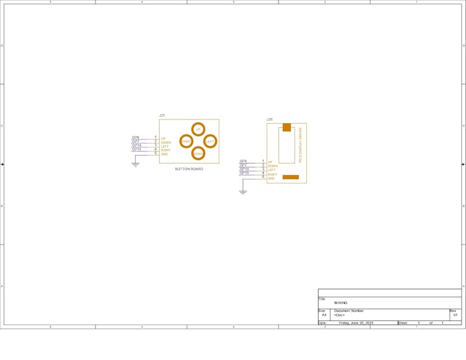Screen dimensions: 466x360
Task: Select pin 2 DOWN name on J21
Action: [x=166, y=143]
